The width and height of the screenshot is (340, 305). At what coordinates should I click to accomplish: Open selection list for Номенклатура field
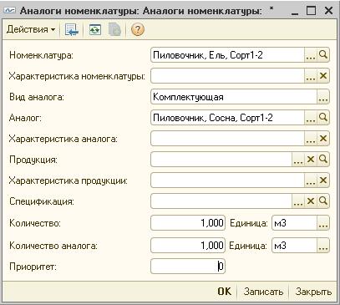coord(311,55)
